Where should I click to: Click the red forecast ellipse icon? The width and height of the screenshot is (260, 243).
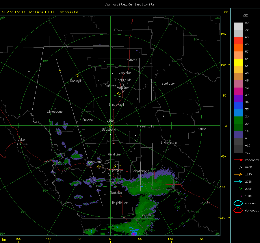pos(238,210)
